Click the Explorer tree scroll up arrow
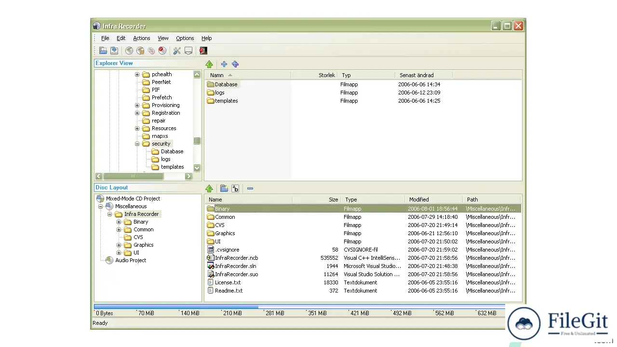The image size is (617, 347). pos(197,74)
